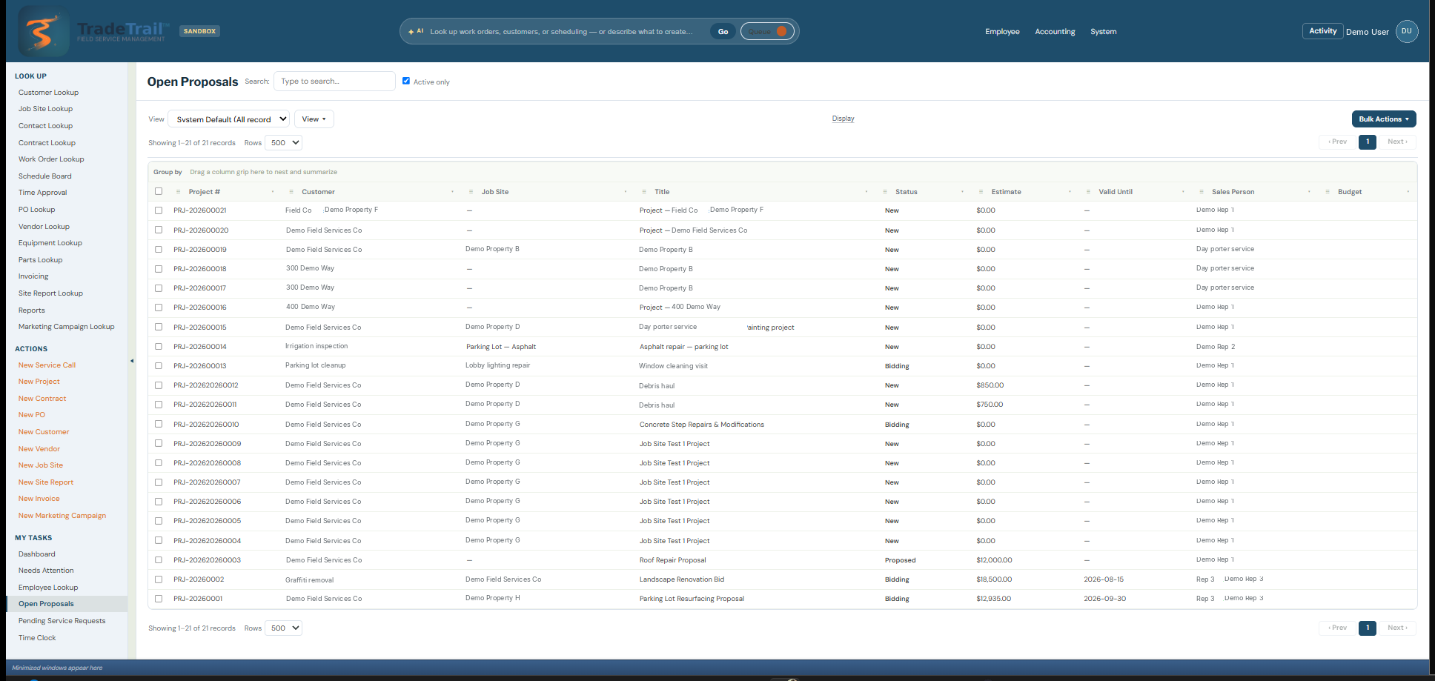Expand the Bulk Actions dropdown
Screen dimensions: 1435x681
[1384, 119]
